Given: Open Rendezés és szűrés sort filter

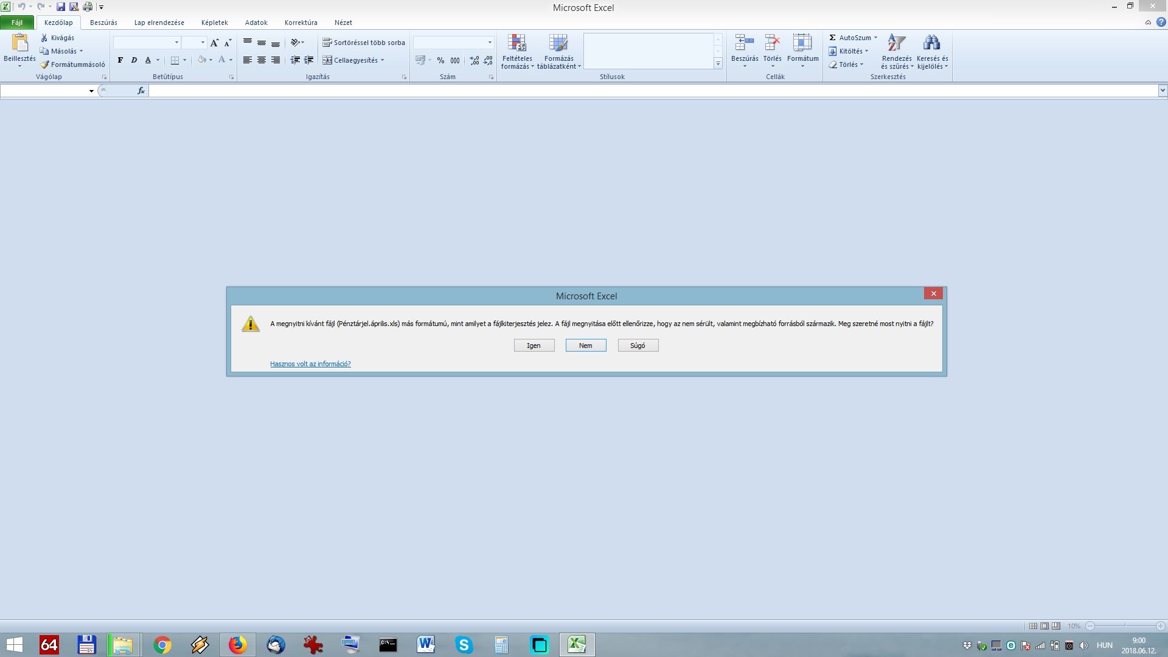Looking at the screenshot, I should click(x=897, y=52).
